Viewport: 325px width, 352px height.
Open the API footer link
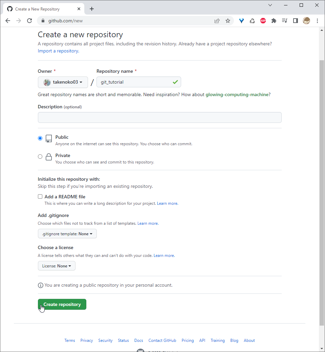click(x=202, y=340)
